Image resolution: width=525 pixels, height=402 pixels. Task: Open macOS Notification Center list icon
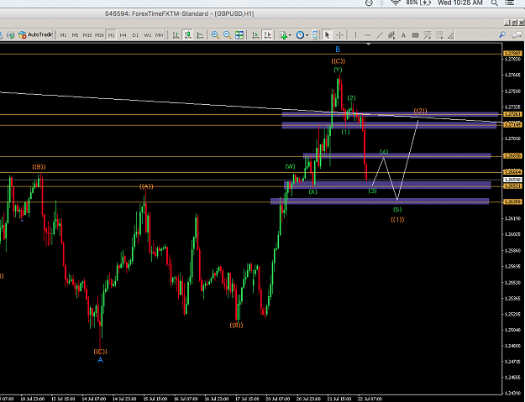(x=509, y=3)
